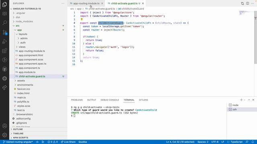
Task: Open app.module.ts file
Action: pyautogui.click(x=39, y=72)
